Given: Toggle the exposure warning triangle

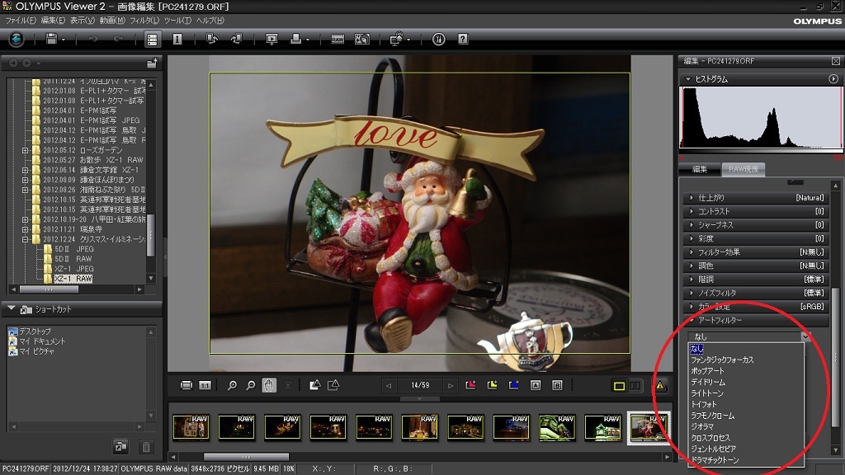Looking at the screenshot, I should point(659,385).
